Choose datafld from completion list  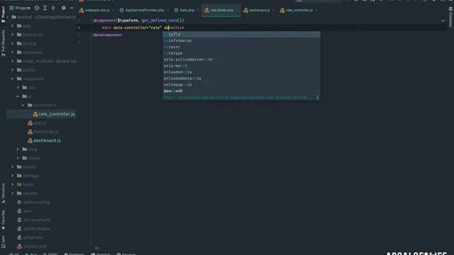pos(241,35)
